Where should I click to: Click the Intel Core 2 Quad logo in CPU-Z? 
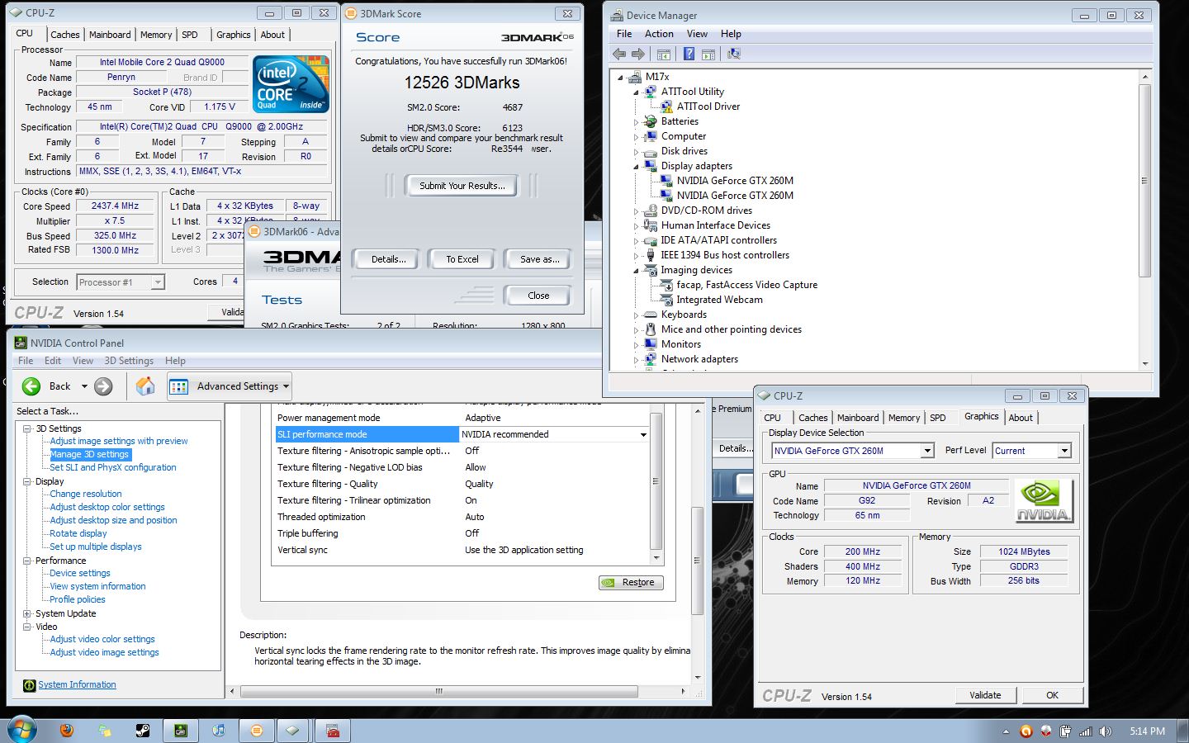tap(291, 84)
